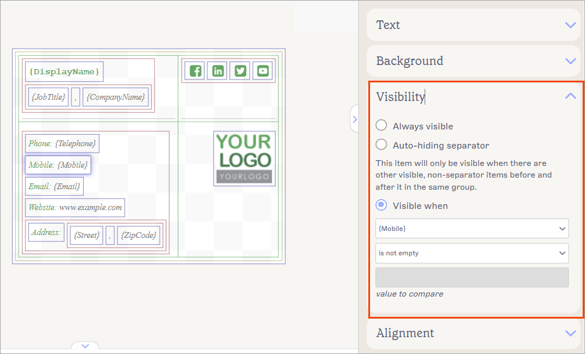Select the Twitter icon in the signature
This screenshot has height=354, width=585.
[x=241, y=71]
